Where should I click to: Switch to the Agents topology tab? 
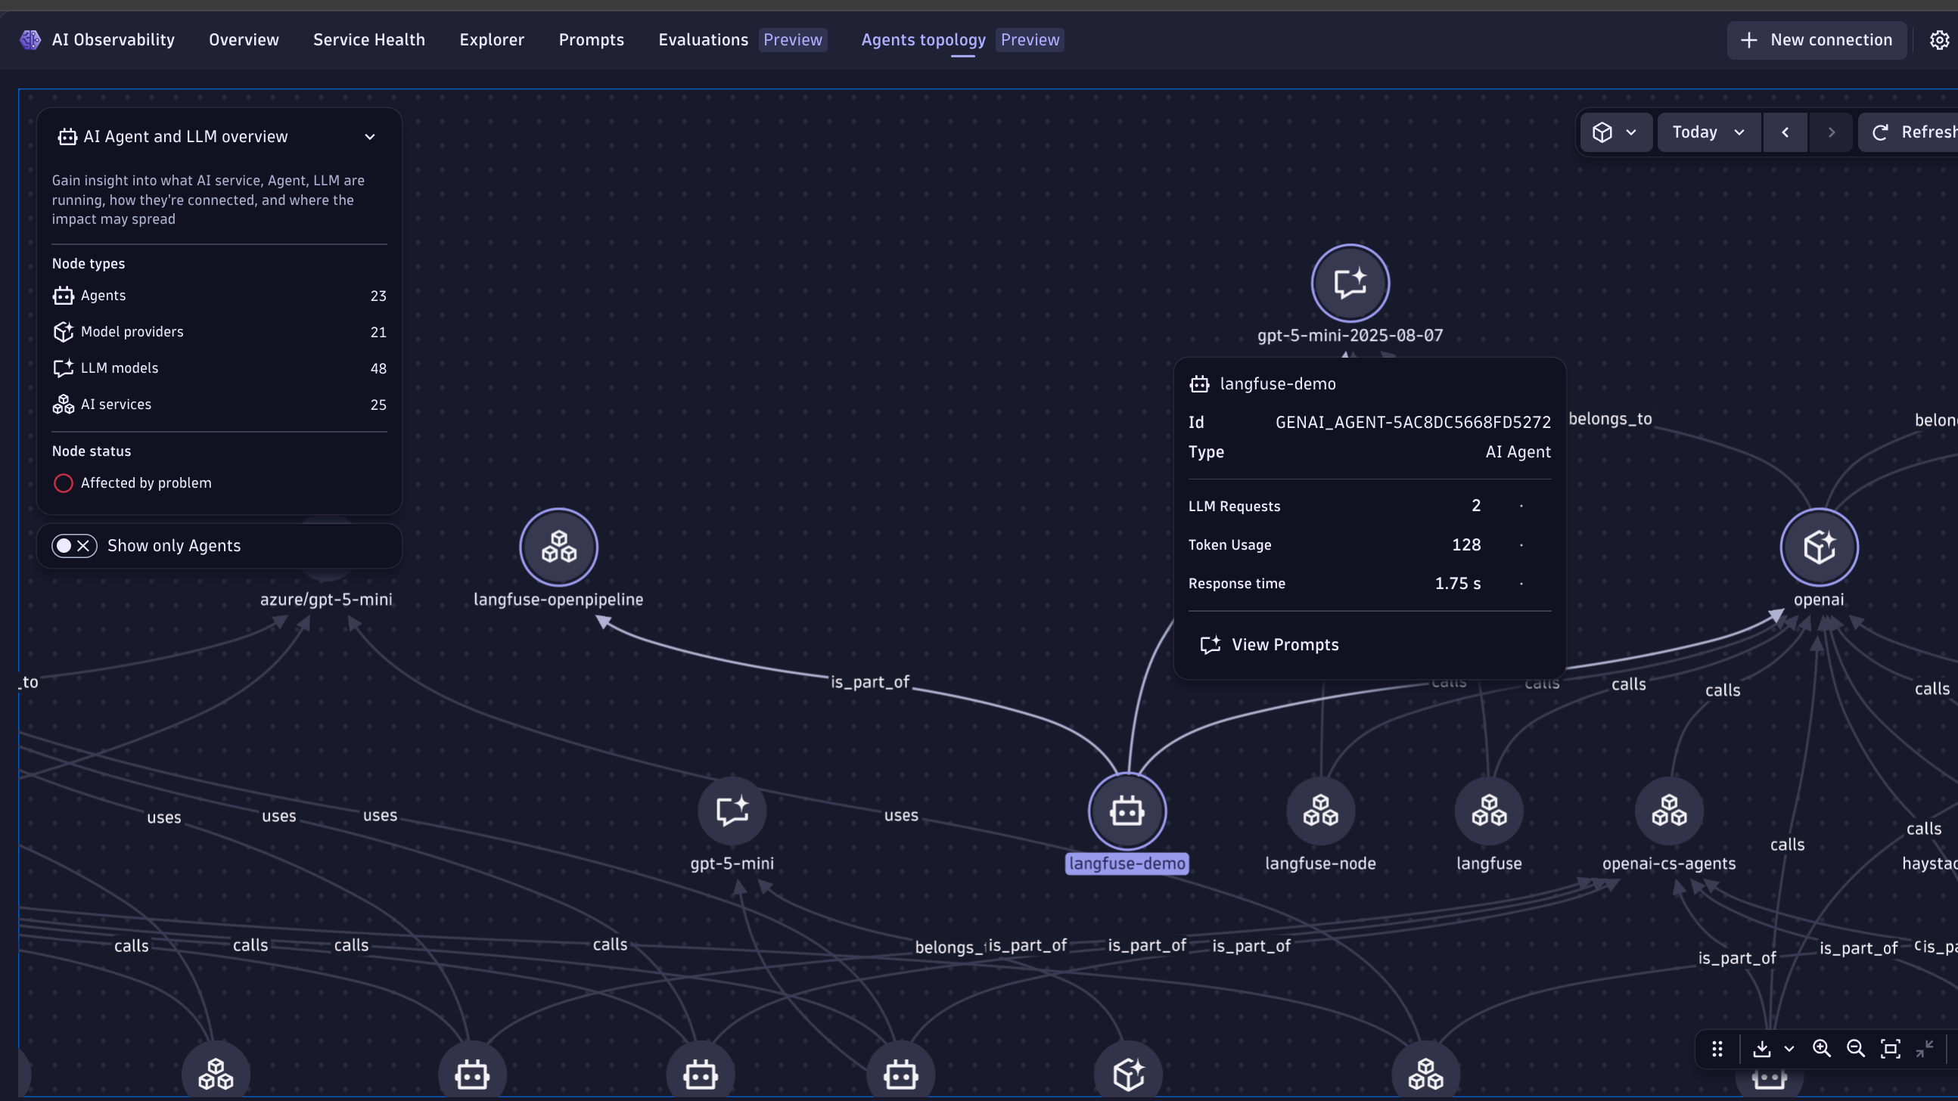[x=924, y=39]
